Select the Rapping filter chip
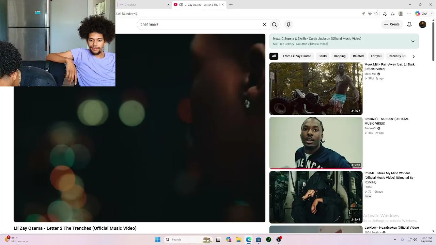This screenshot has width=436, height=245. click(340, 56)
